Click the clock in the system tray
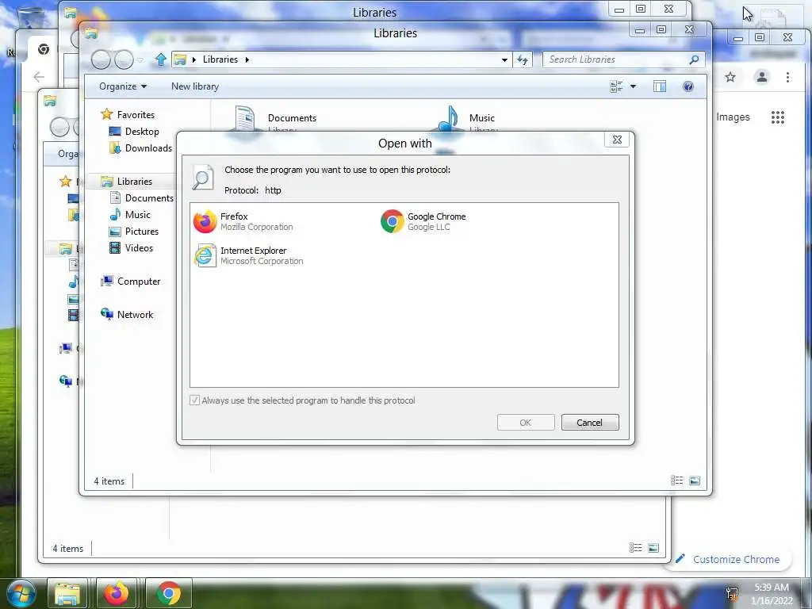The image size is (812, 609). [772, 594]
